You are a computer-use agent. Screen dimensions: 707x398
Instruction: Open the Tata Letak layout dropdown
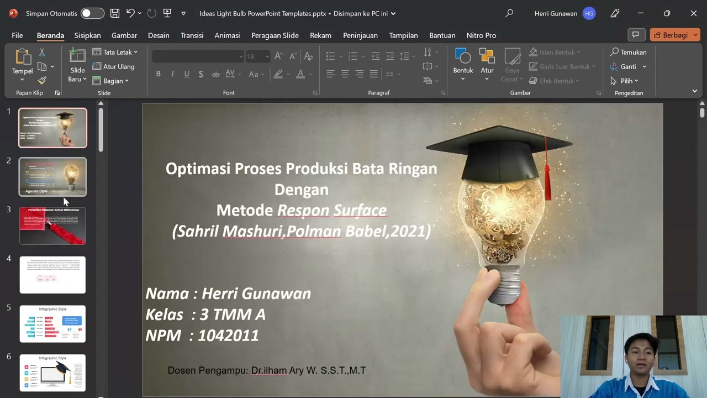115,52
